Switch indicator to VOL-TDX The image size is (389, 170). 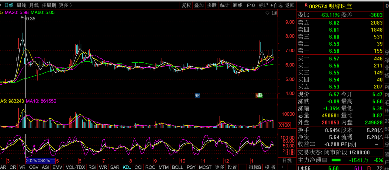pos(75,167)
